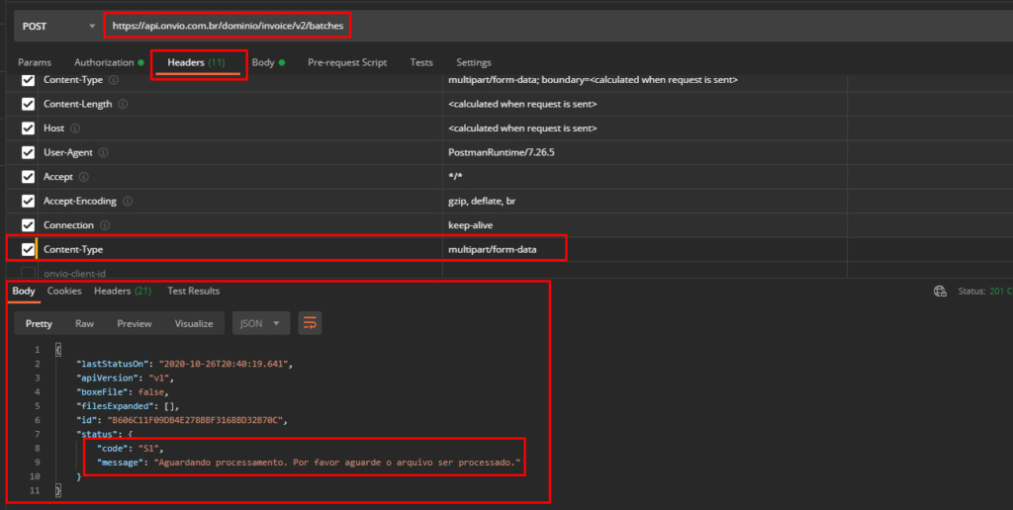Open the Test Results tab
This screenshot has height=510, width=1013.
pos(193,292)
